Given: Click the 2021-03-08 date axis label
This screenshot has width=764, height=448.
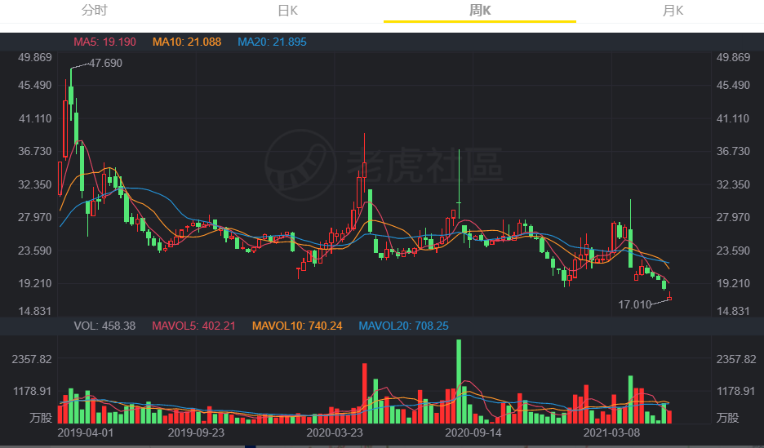Looking at the screenshot, I should click(612, 432).
